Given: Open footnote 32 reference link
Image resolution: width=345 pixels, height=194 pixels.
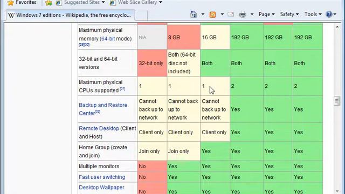Looking at the screenshot, I should [98, 112].
